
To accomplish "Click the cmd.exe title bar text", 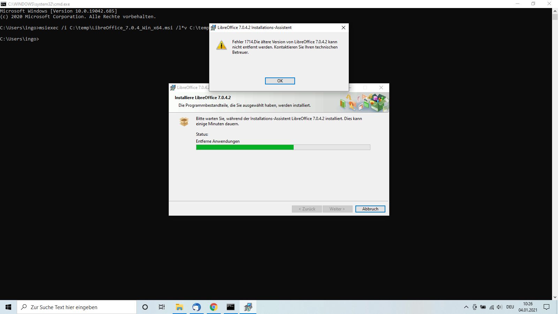I will 39,4.
